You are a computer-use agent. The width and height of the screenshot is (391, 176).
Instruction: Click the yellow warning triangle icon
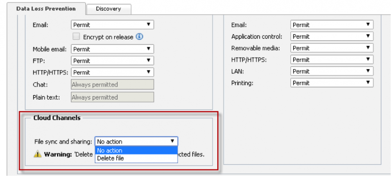click(x=38, y=154)
